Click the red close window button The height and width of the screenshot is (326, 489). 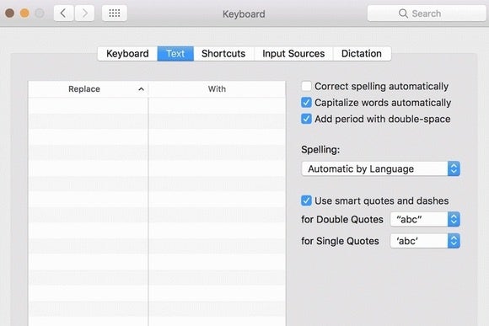(x=9, y=13)
